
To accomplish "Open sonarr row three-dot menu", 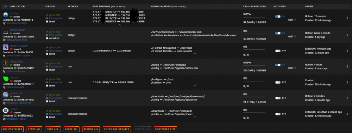I will point(347,114).
